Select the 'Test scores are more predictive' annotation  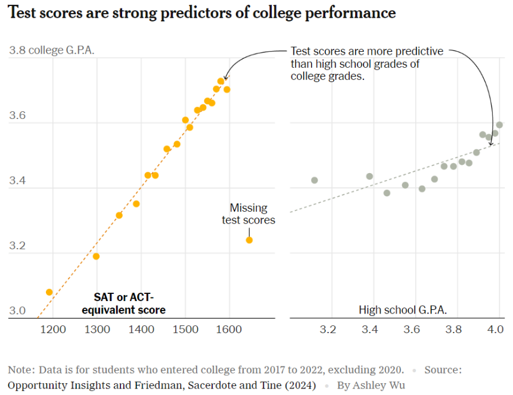pyautogui.click(x=367, y=64)
